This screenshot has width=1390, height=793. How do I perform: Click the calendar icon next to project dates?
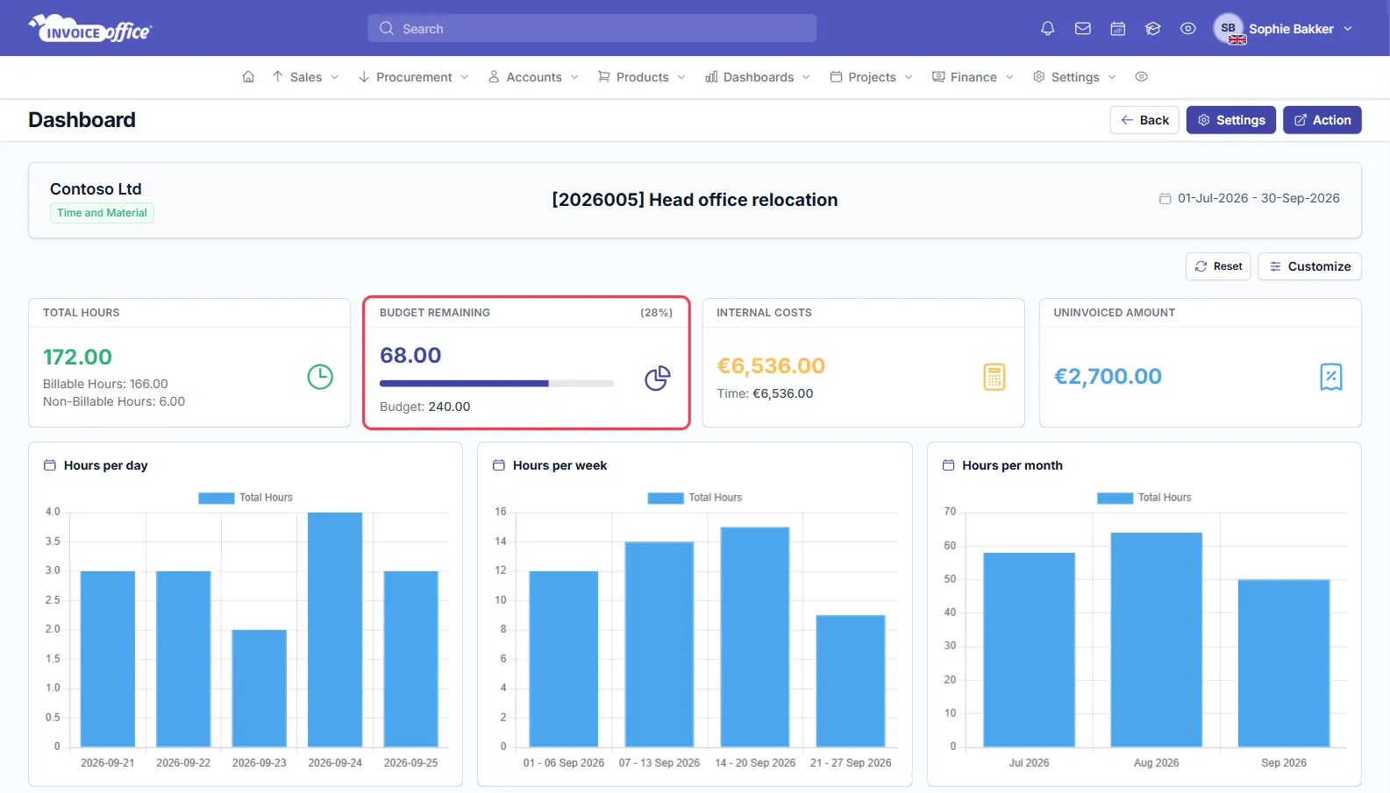1165,199
